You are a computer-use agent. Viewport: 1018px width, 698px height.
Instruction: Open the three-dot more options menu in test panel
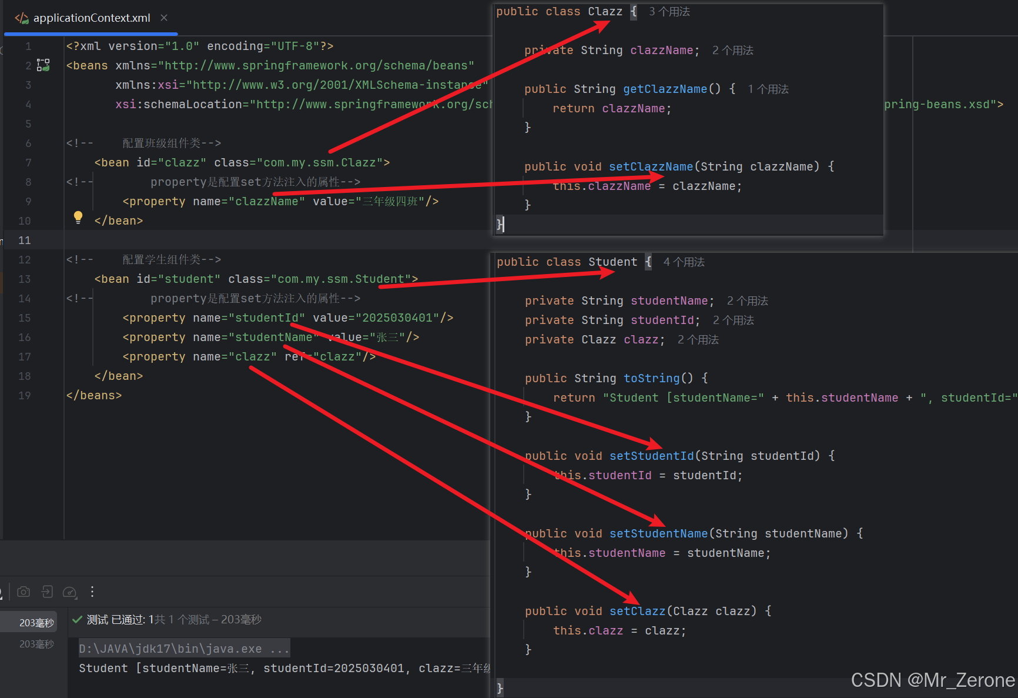pyautogui.click(x=92, y=592)
